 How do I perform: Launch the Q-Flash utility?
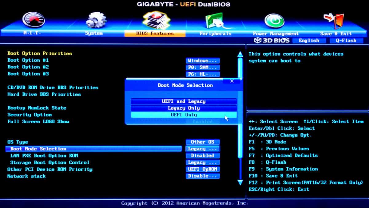[x=345, y=40]
